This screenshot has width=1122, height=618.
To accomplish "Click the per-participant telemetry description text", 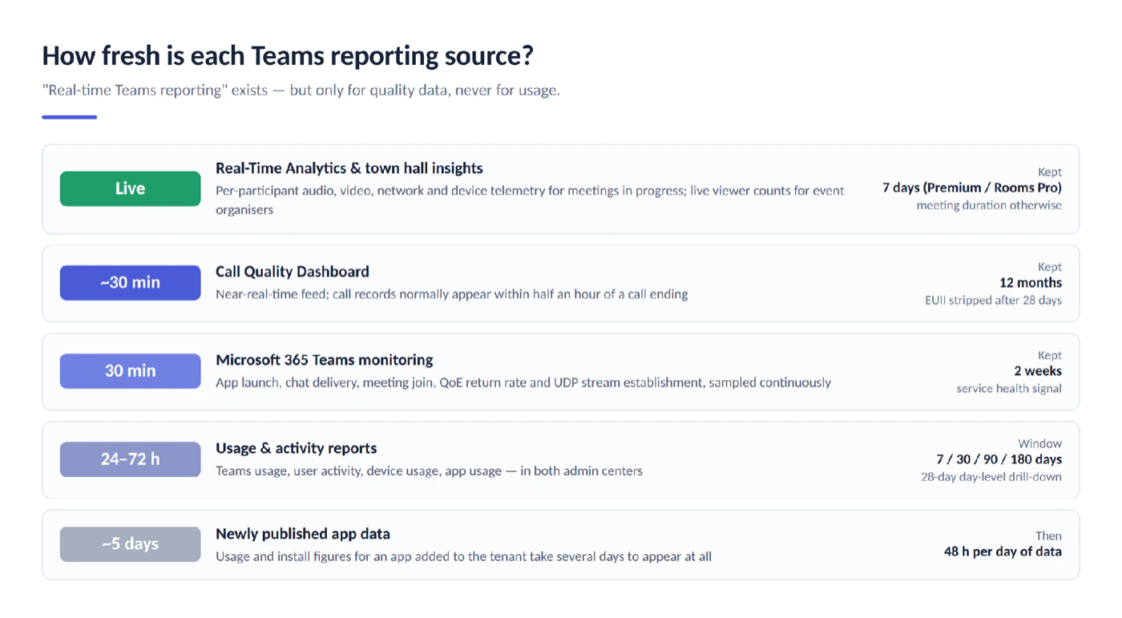I will [x=530, y=200].
